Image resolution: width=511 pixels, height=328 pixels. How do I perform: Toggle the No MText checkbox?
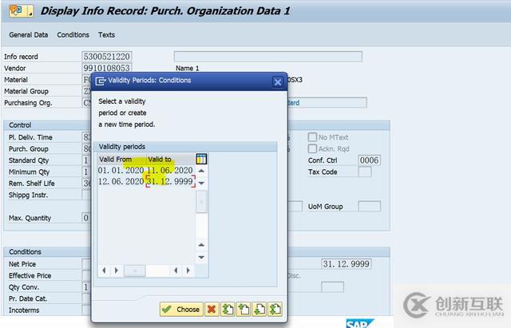[x=312, y=137]
